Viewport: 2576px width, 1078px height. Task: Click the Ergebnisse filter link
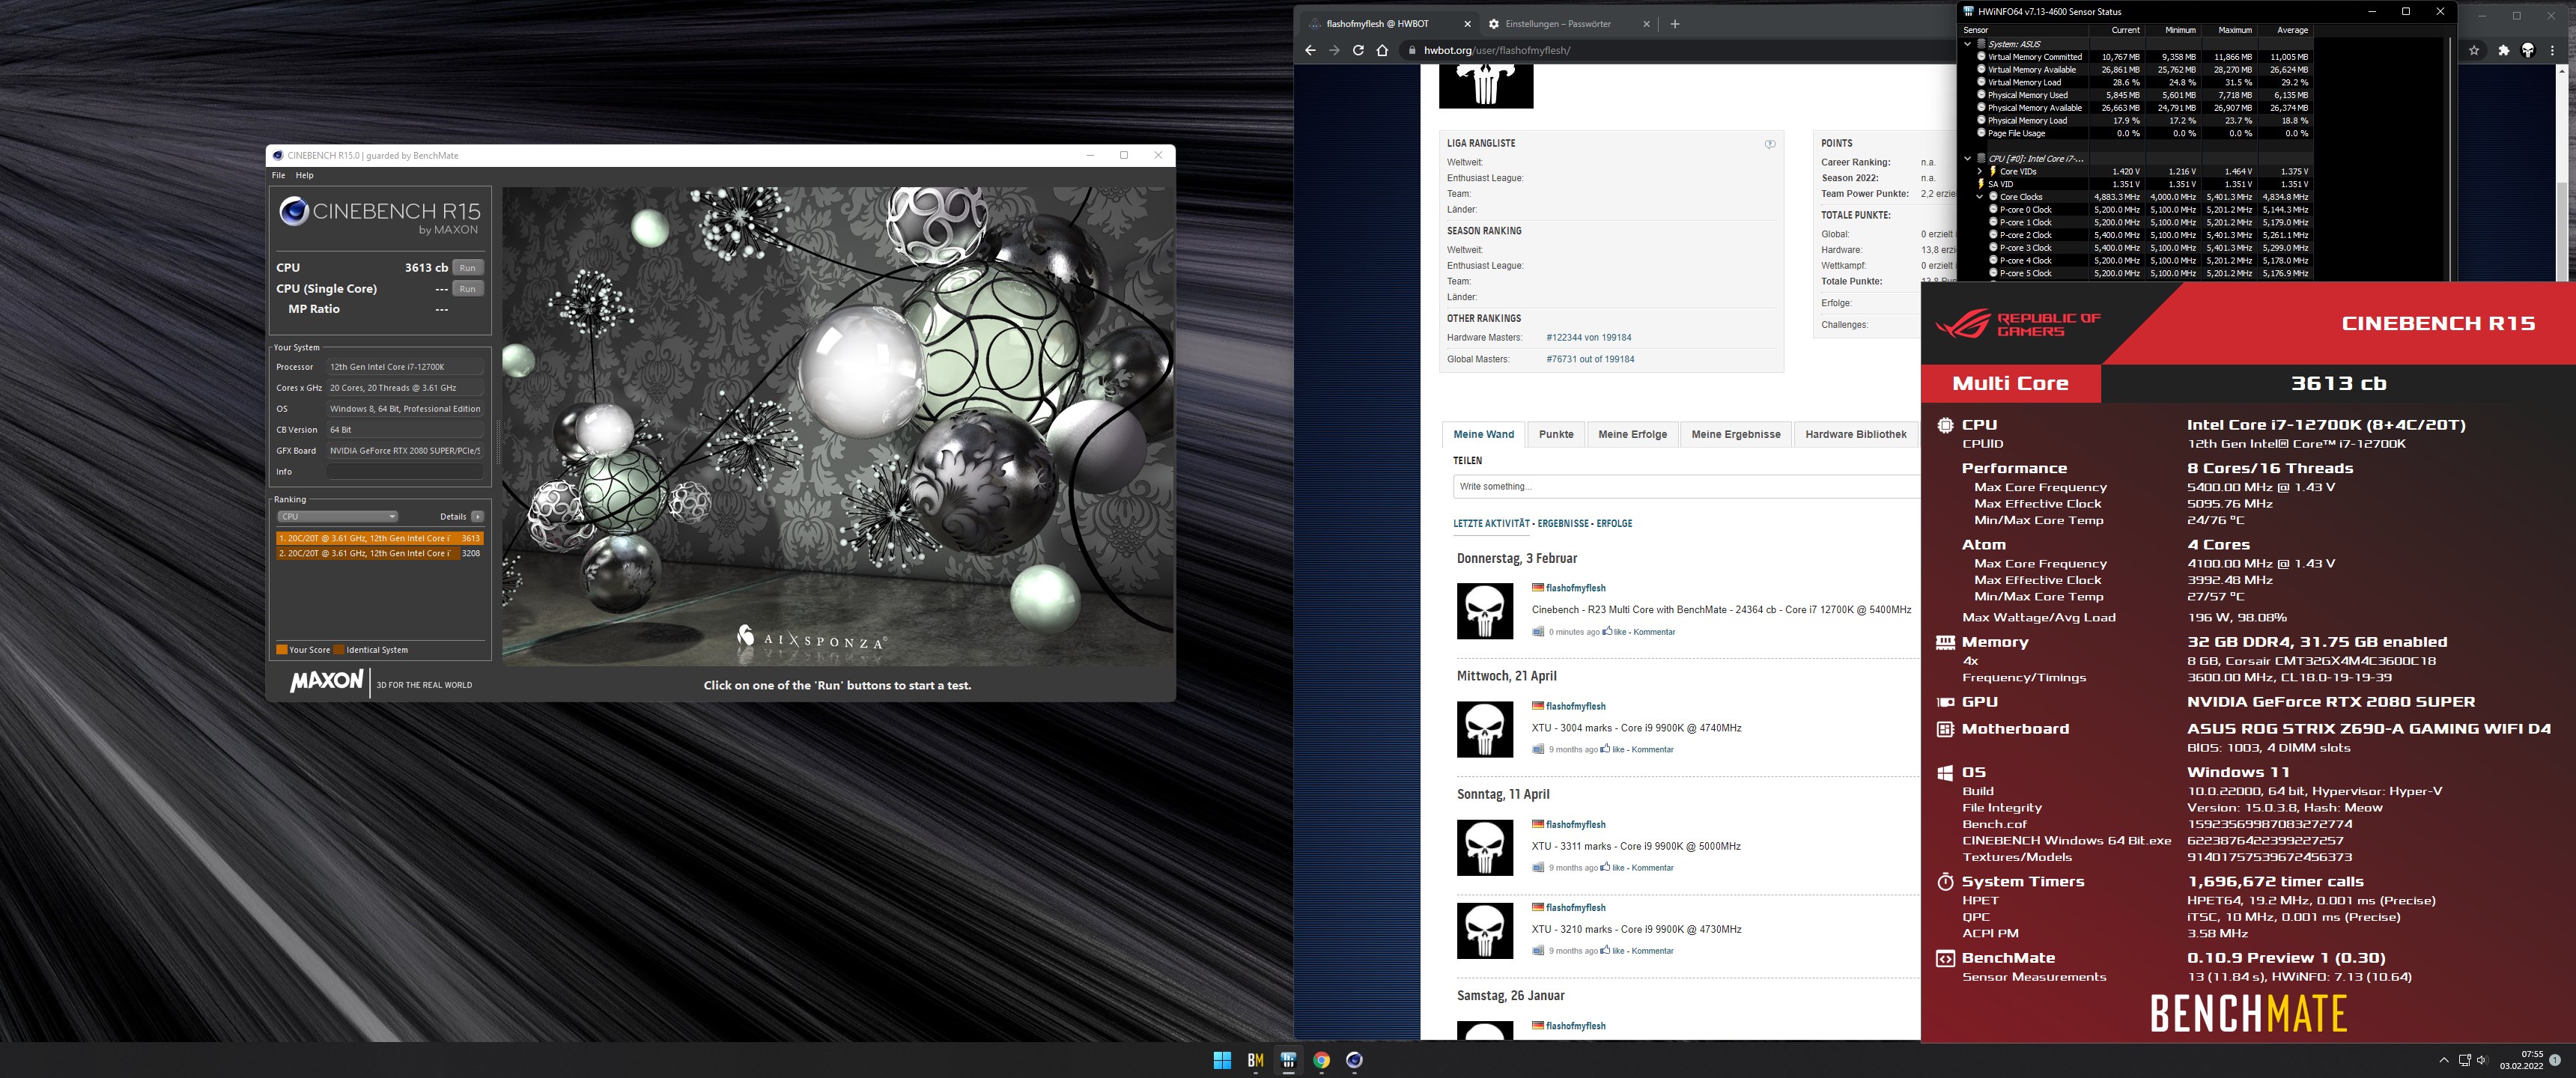(1563, 524)
